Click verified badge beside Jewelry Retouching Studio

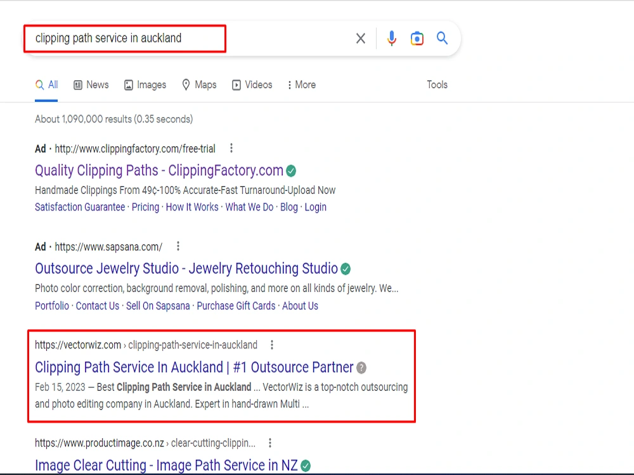point(346,269)
